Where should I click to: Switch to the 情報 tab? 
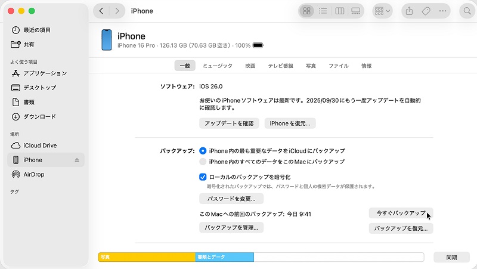tap(366, 66)
